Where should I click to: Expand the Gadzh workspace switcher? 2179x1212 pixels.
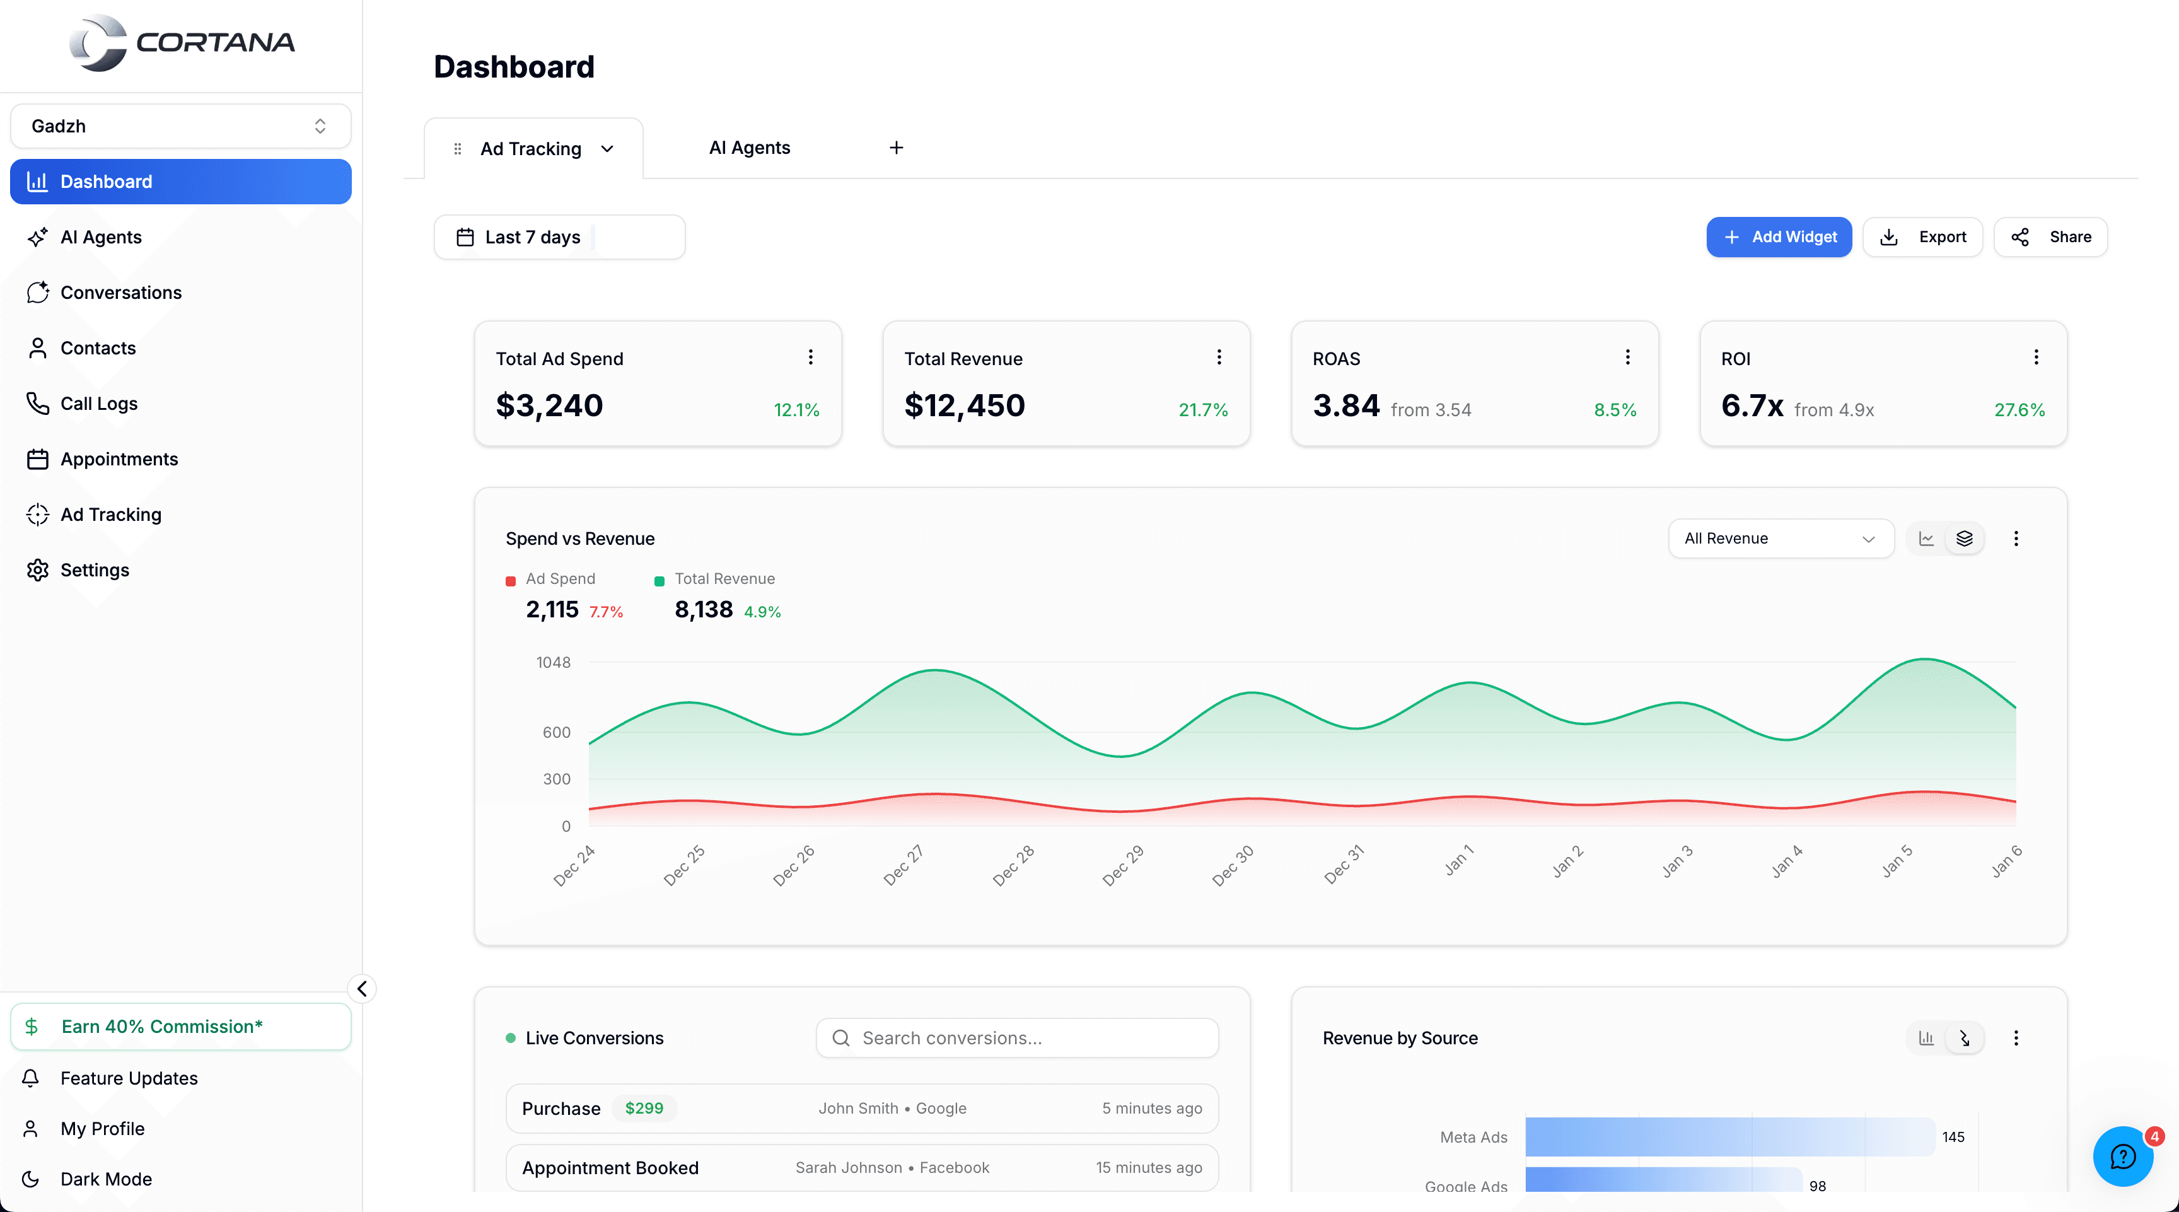[180, 125]
